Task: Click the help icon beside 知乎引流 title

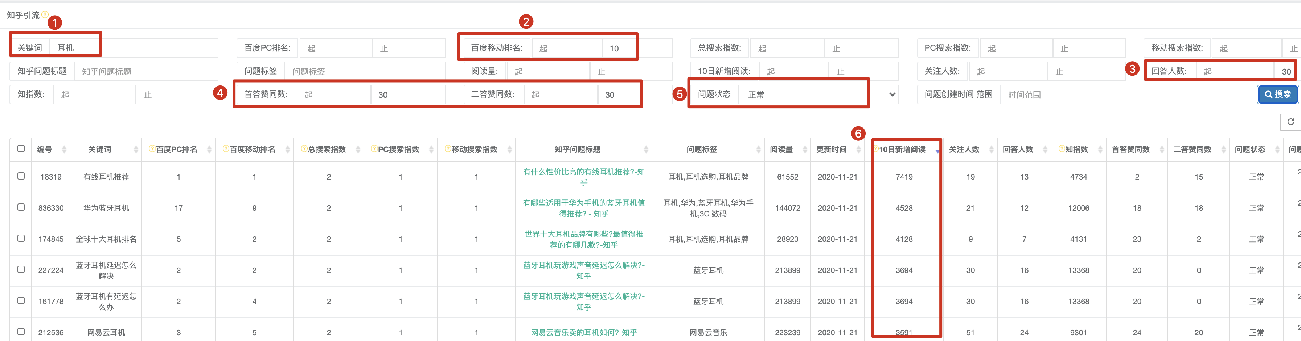Action: coord(45,14)
